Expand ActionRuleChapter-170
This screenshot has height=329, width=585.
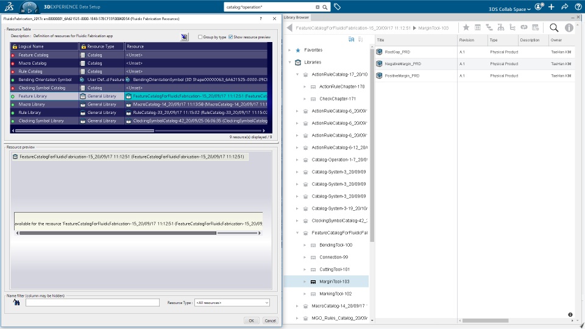(x=305, y=87)
